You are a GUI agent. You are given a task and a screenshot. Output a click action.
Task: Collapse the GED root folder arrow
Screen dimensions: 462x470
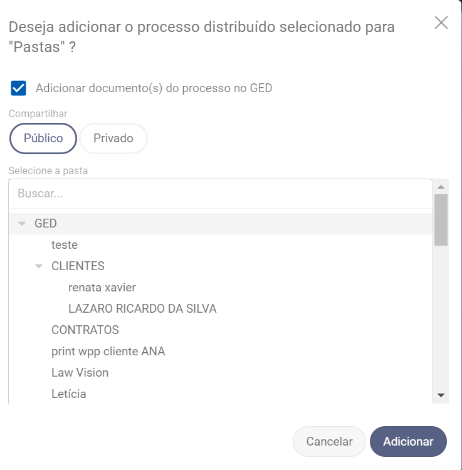(x=23, y=224)
